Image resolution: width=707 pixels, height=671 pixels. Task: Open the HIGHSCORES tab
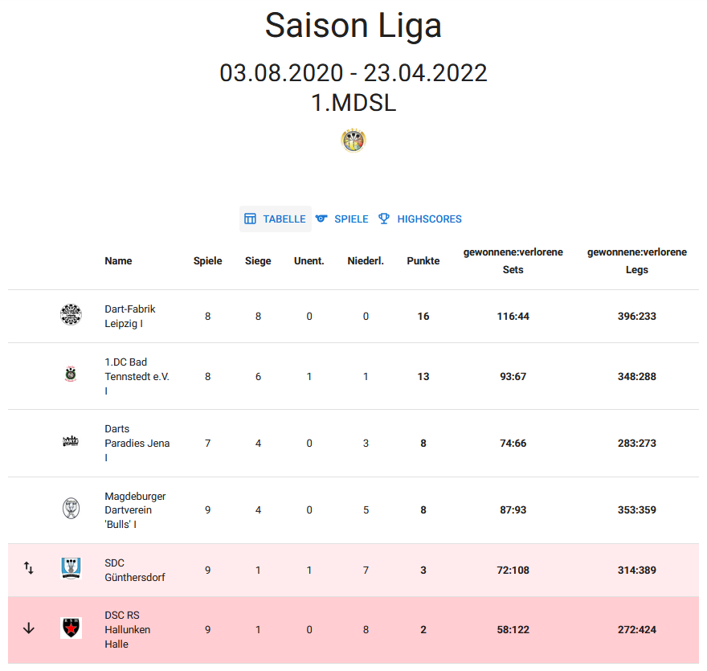click(x=420, y=219)
